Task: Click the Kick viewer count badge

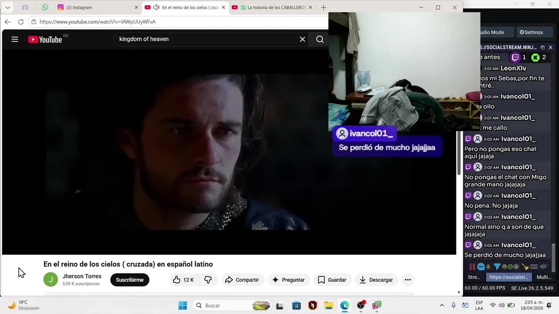Action: pos(538,58)
